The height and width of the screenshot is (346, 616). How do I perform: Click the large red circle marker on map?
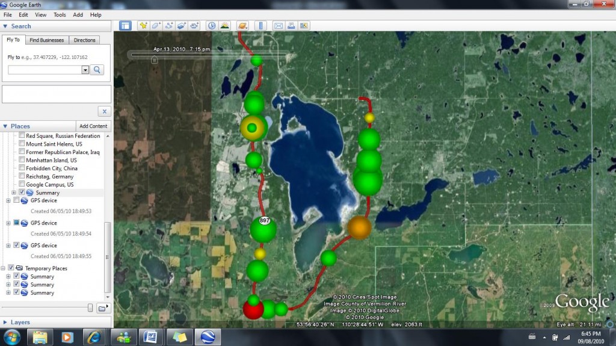pyautogui.click(x=253, y=309)
